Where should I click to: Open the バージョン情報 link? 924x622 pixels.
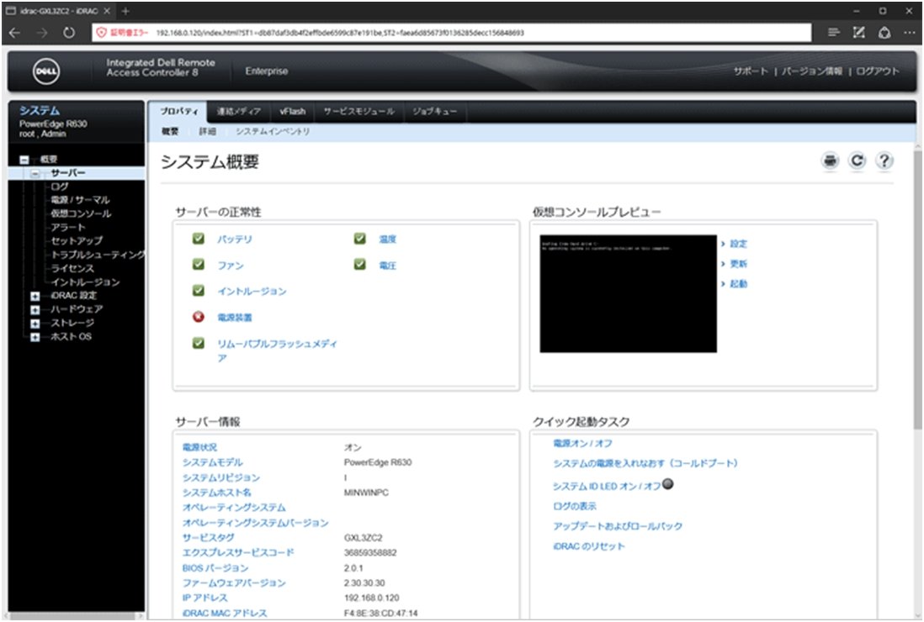(x=812, y=71)
